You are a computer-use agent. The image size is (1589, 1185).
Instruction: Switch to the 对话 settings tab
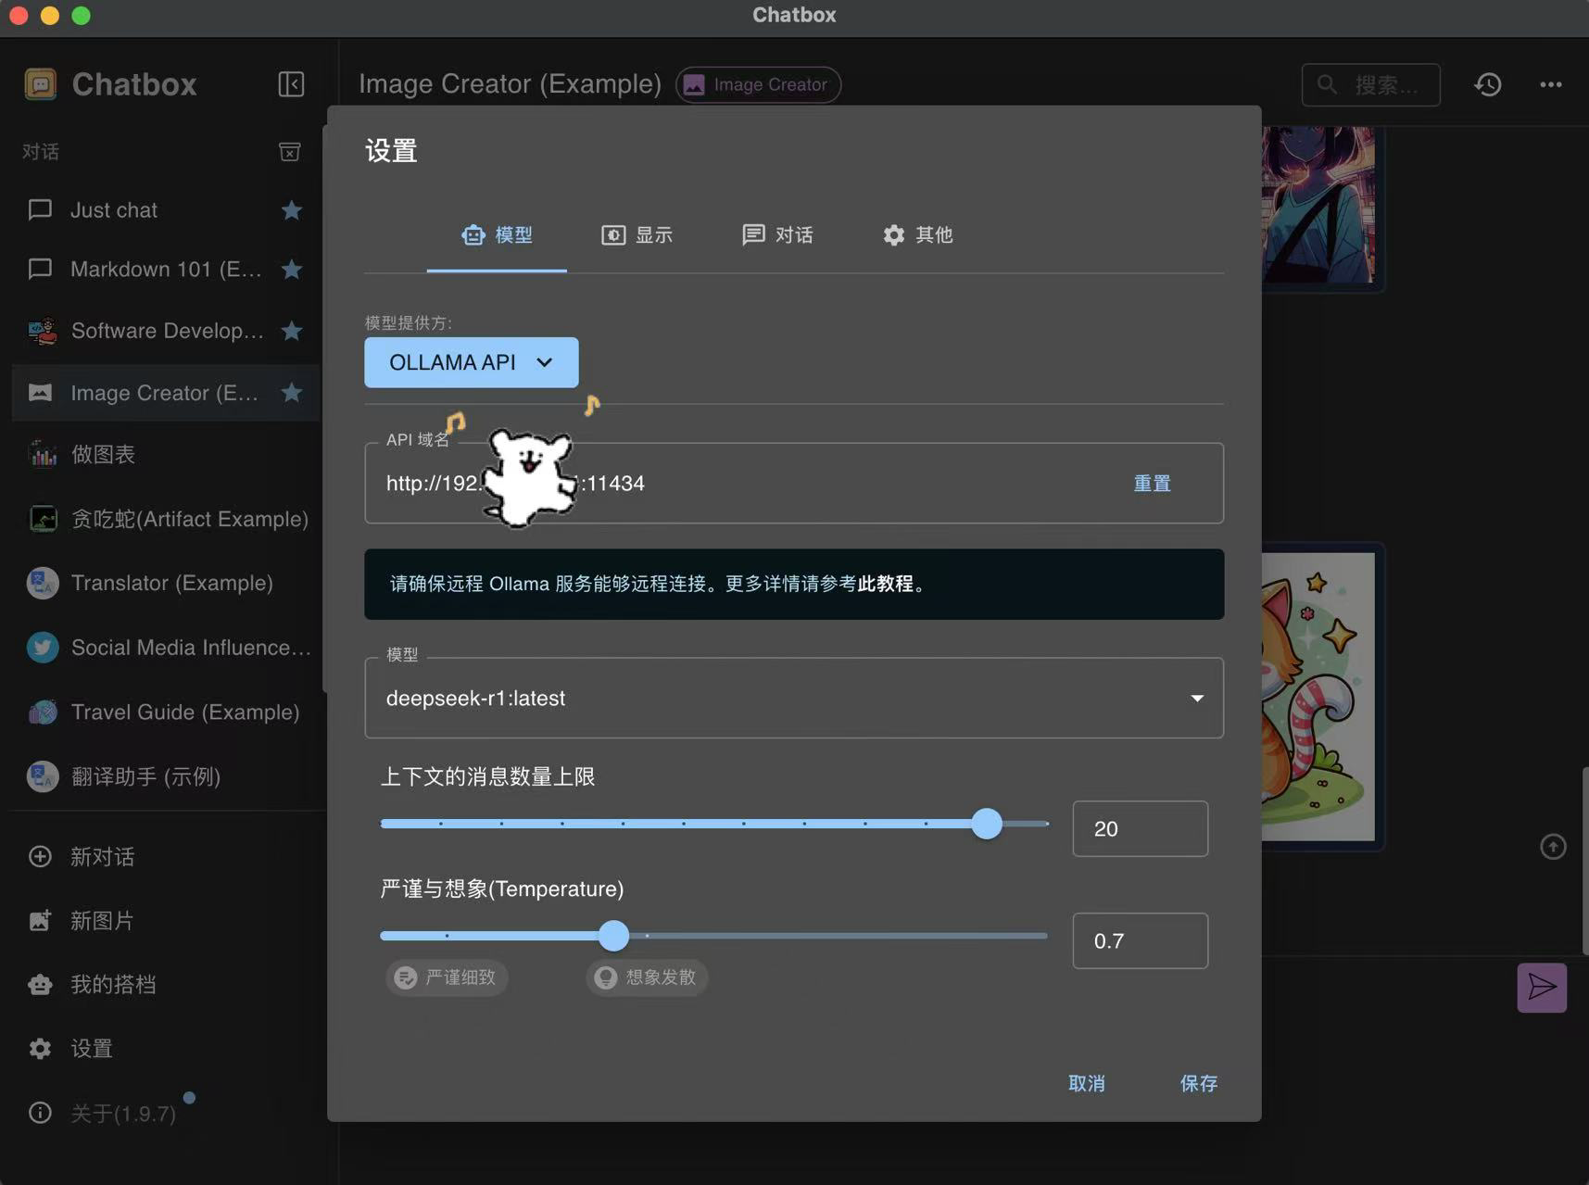click(777, 235)
